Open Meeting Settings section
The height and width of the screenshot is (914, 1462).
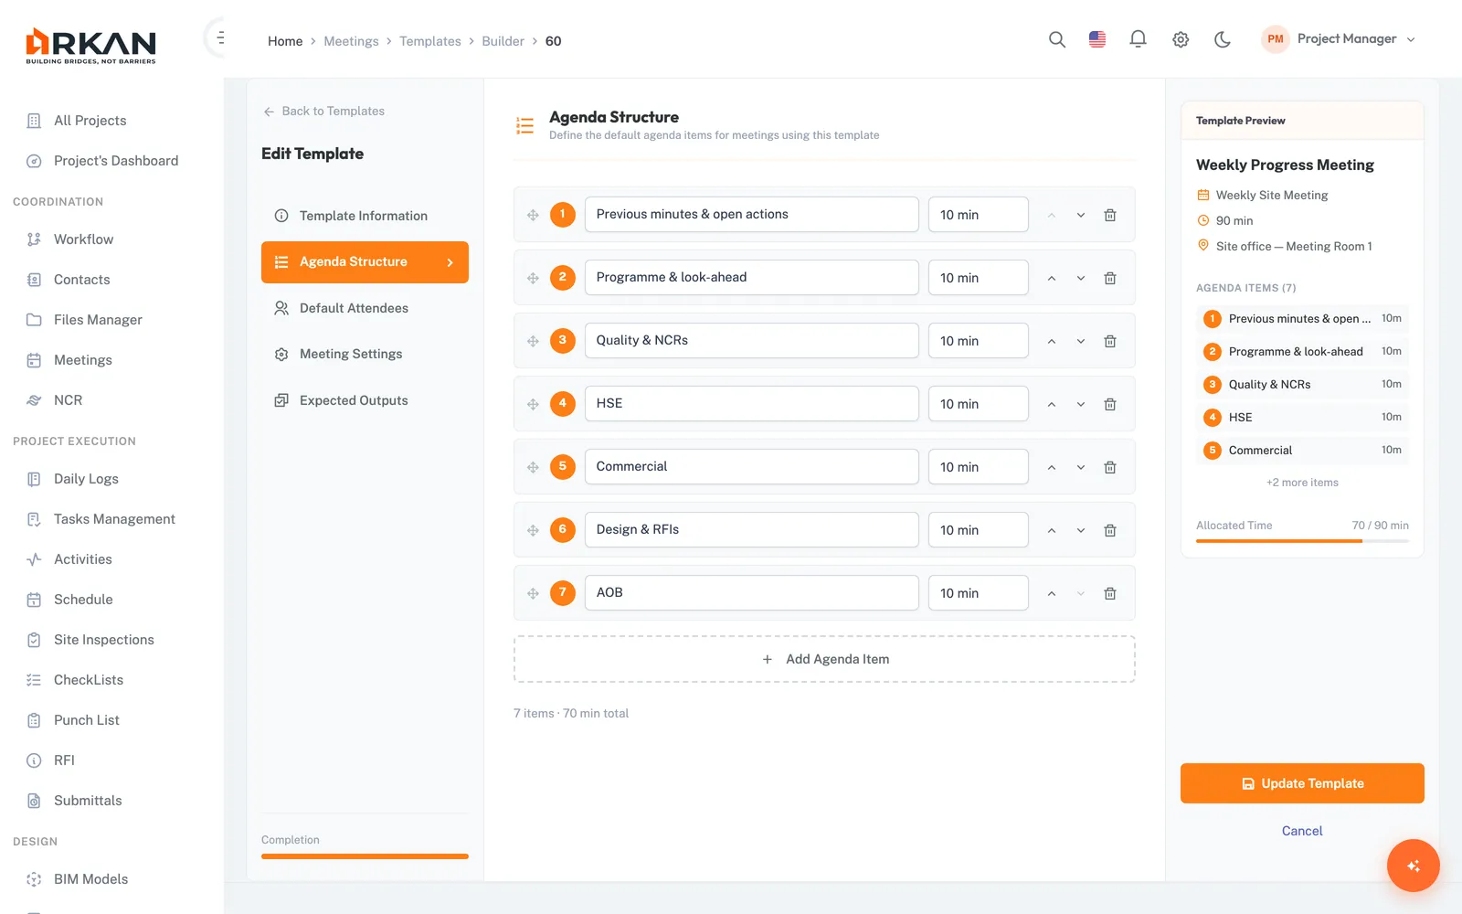click(365, 354)
